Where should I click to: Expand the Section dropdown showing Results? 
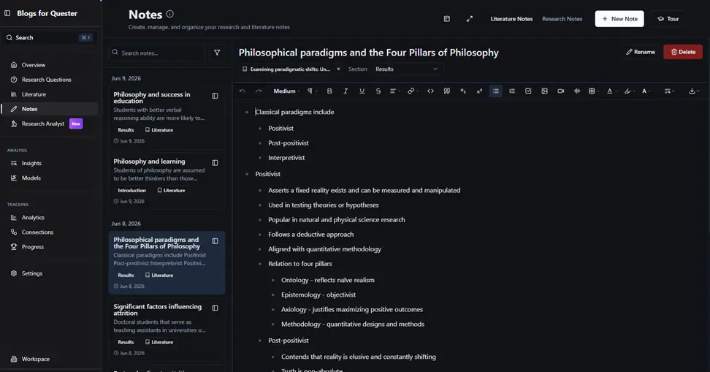406,69
